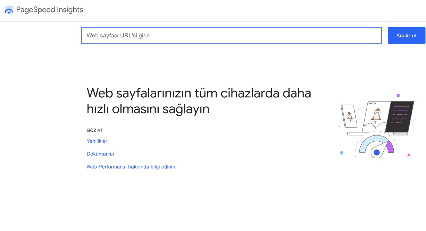Click the PageSpeed Insights header wordmark

50,10
